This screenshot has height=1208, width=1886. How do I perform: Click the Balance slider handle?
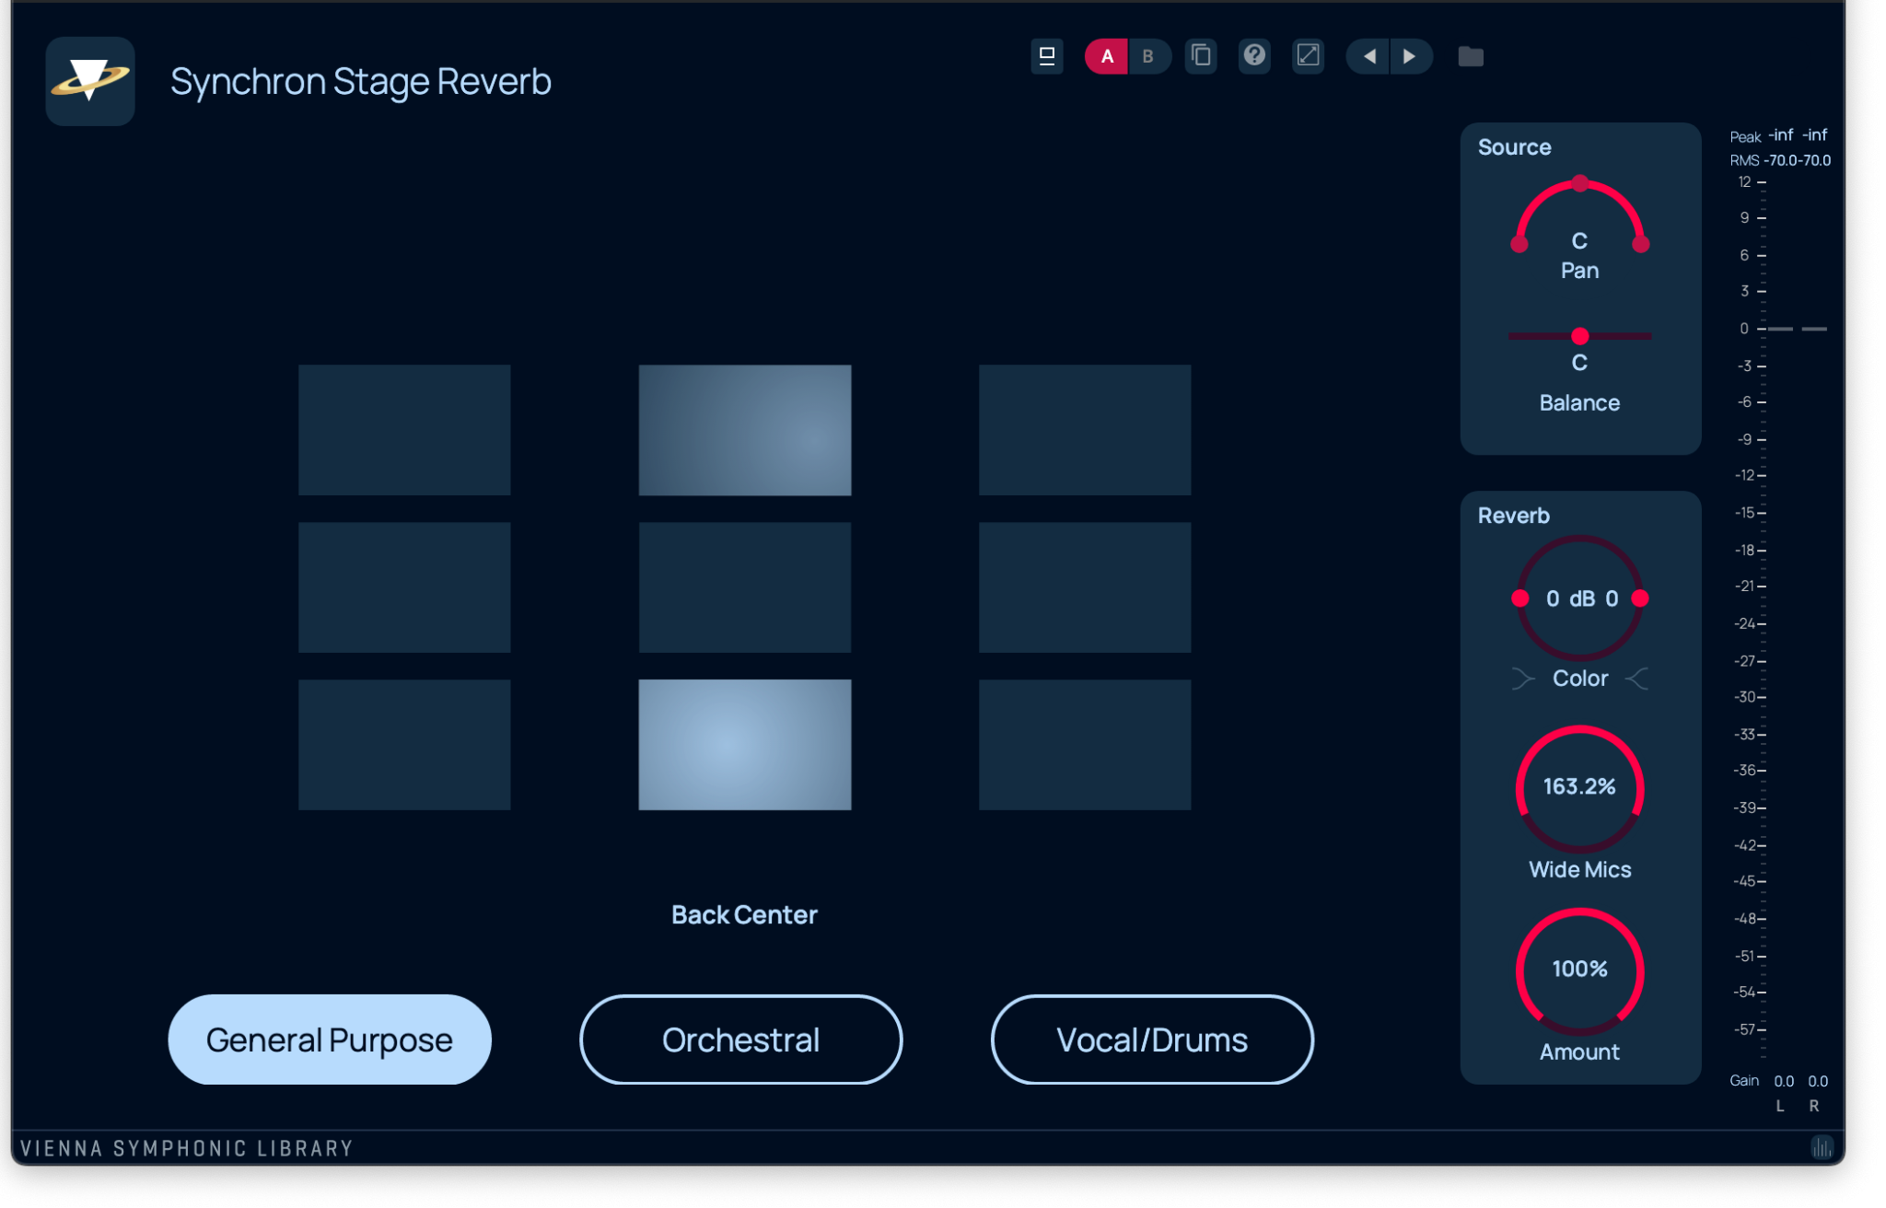pos(1580,336)
